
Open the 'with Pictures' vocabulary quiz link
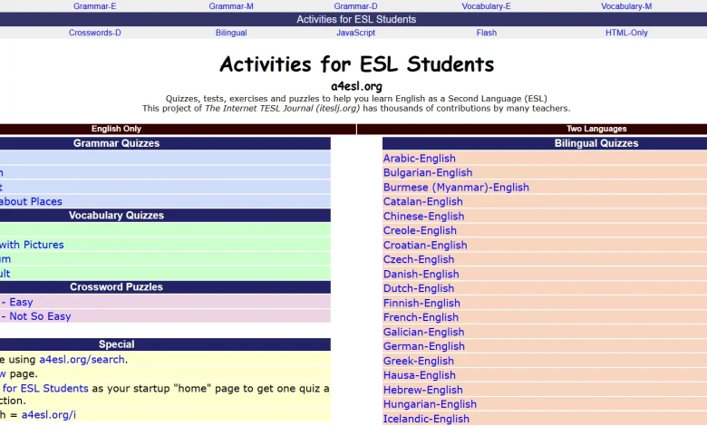coord(32,245)
